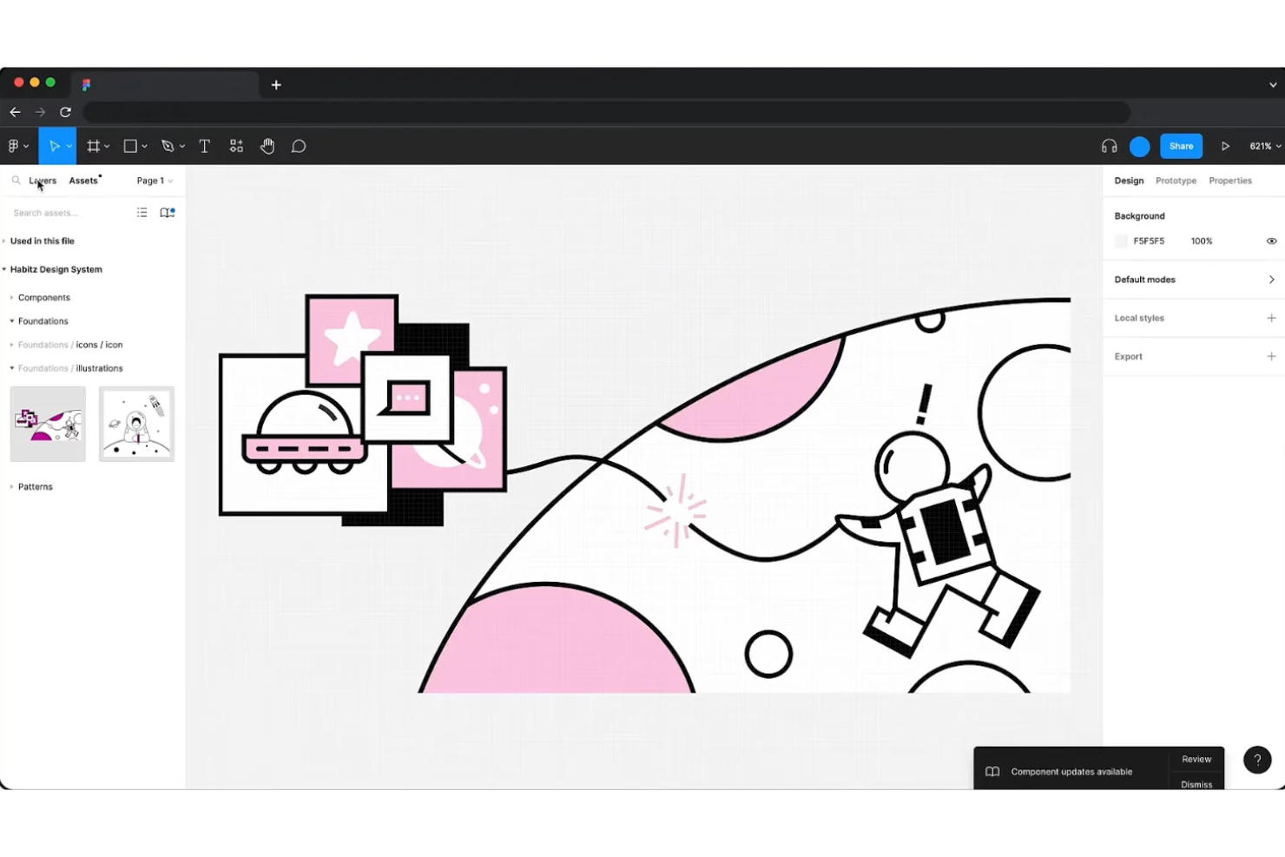Viewport: 1285px width, 857px height.
Task: Open team library book icon
Action: pyautogui.click(x=168, y=213)
